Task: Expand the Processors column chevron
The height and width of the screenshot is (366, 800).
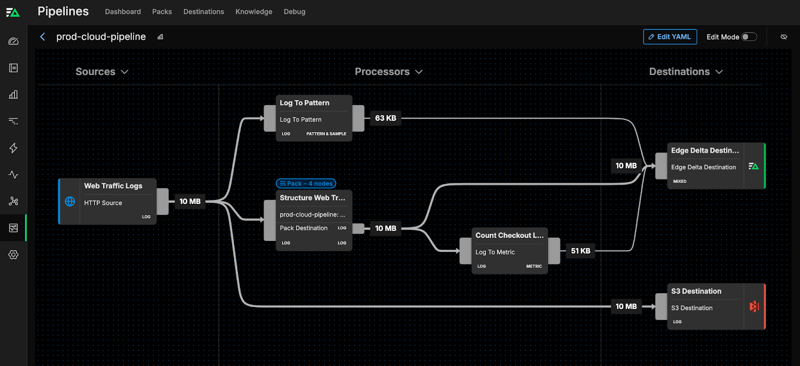Action: 419,72
